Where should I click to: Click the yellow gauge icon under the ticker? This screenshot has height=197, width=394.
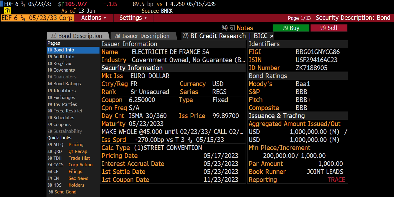tap(7, 11)
